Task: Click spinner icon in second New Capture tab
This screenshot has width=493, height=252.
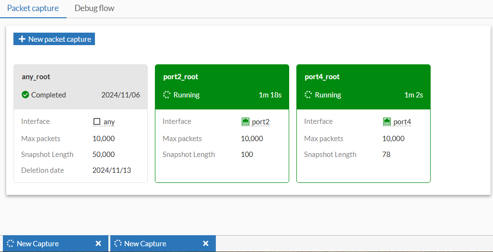Action: tap(118, 244)
